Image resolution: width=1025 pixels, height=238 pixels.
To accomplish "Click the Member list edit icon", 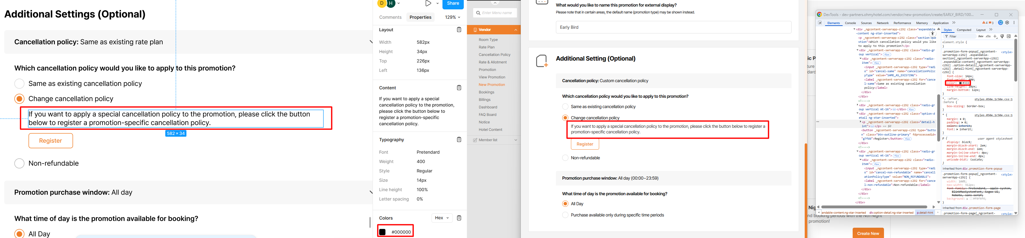I will tap(475, 140).
